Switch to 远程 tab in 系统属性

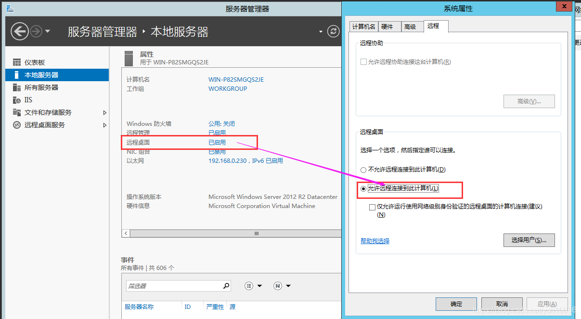[x=436, y=26]
